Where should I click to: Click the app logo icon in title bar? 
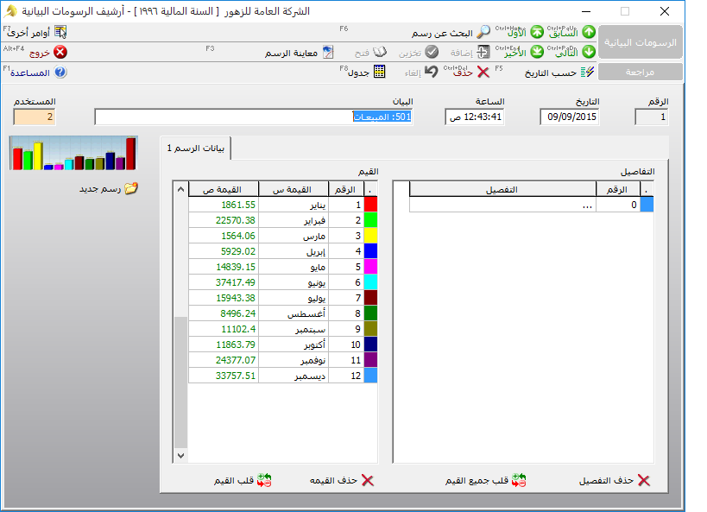12,11
